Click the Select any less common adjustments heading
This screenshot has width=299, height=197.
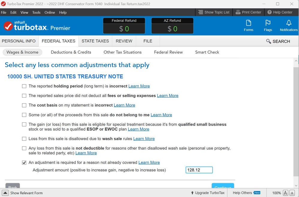[77, 65]
